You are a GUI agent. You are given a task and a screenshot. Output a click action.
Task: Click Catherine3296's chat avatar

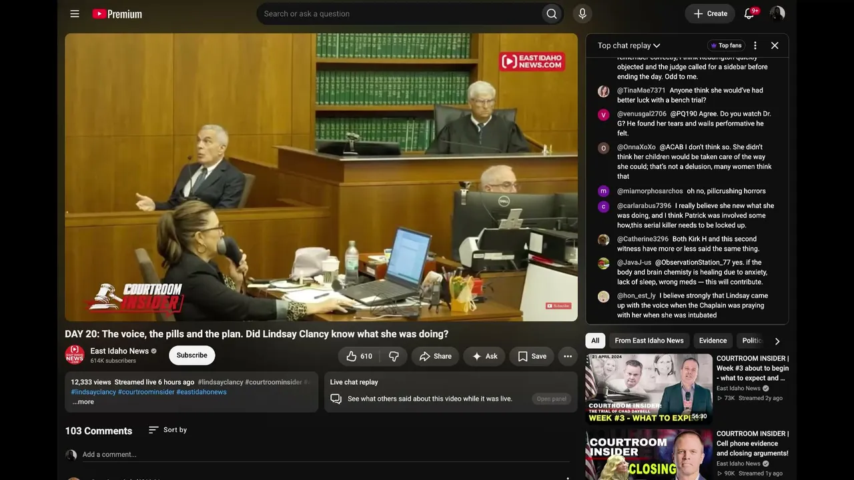[603, 239]
